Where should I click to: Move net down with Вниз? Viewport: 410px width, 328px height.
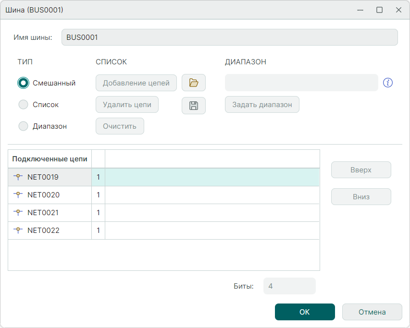coord(361,196)
